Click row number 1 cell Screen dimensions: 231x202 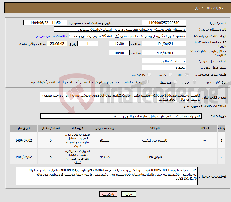click(x=222, y=140)
